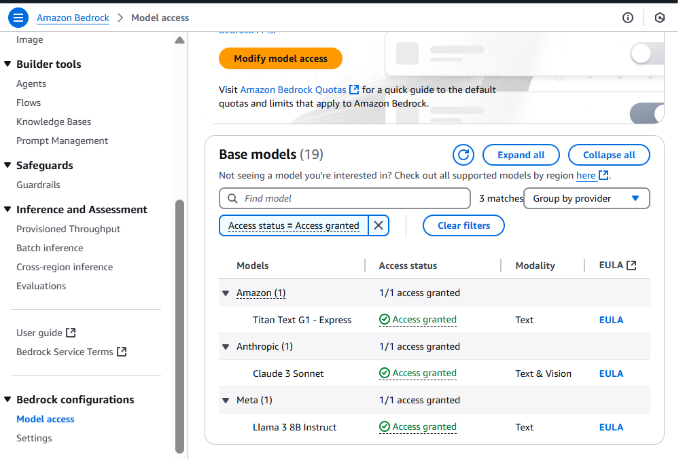Click the User guide external link icon

click(x=71, y=333)
